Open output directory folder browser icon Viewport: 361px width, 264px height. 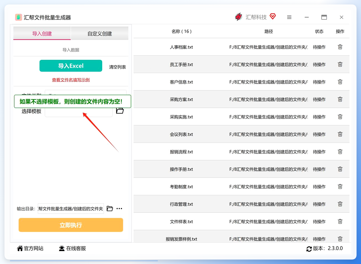[x=110, y=209]
